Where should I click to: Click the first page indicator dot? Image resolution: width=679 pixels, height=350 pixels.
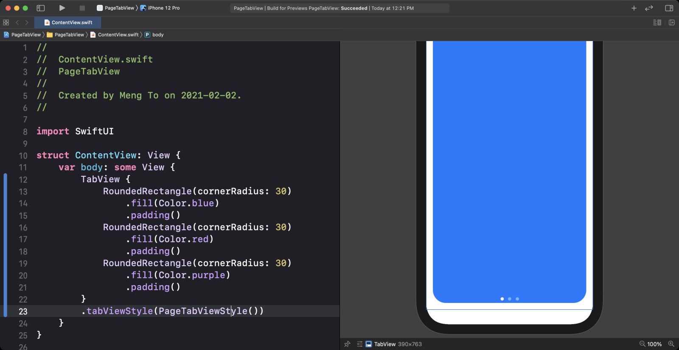click(502, 299)
